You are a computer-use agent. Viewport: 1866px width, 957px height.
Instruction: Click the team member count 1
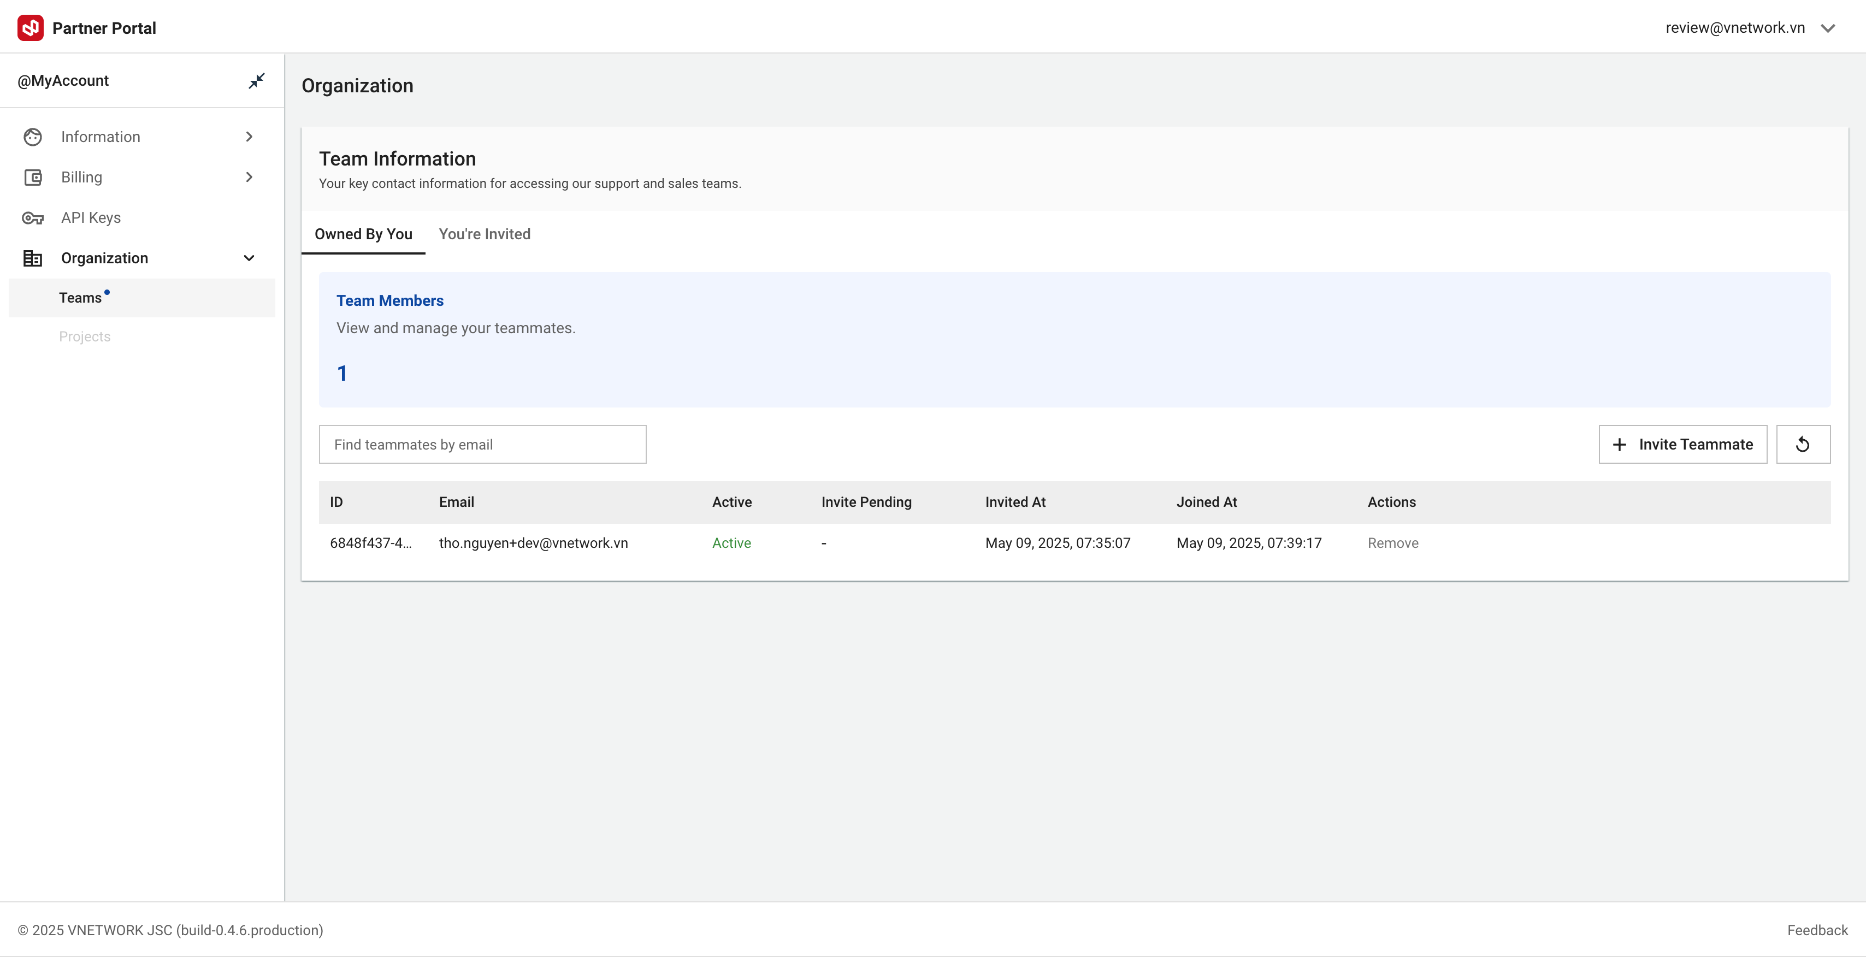(342, 373)
